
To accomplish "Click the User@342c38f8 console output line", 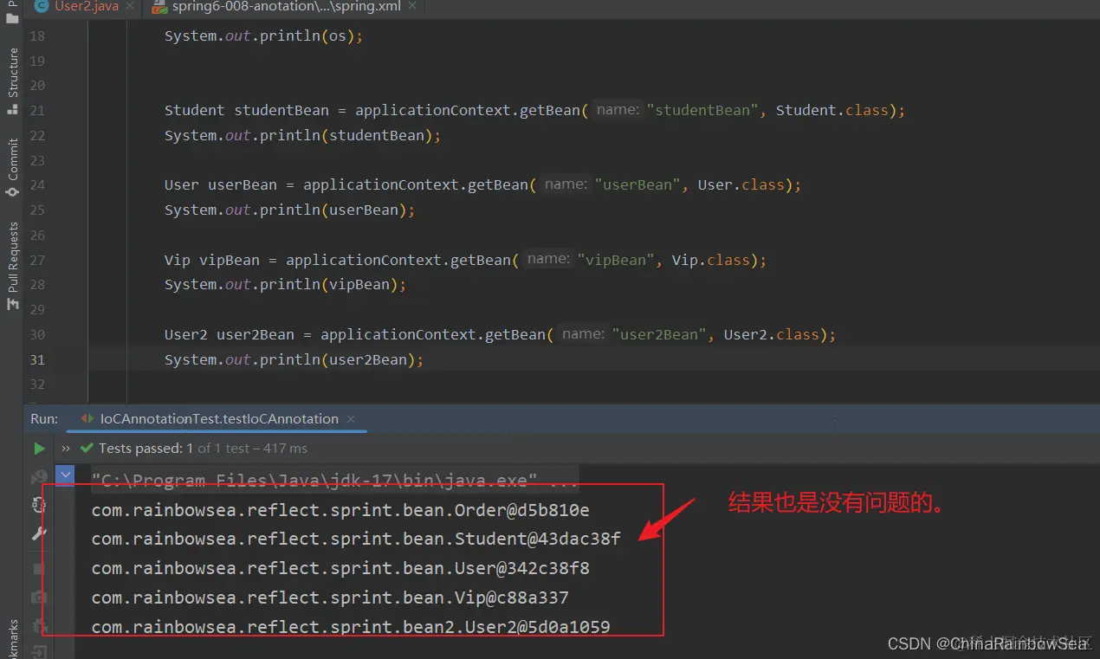I will pyautogui.click(x=340, y=568).
